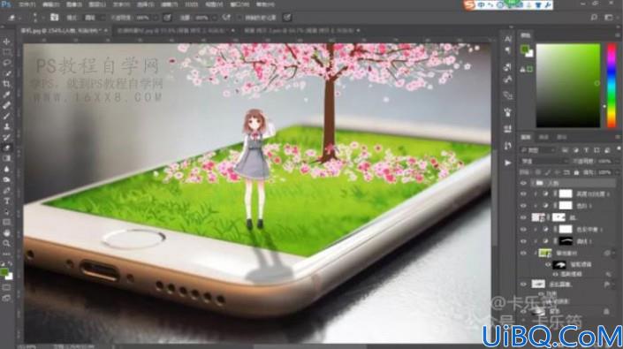
Task: Open the Actions play-button panel icon
Action: (508, 163)
